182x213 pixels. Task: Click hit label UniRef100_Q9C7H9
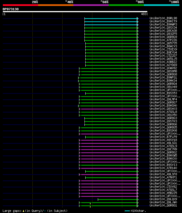pos(163,149)
